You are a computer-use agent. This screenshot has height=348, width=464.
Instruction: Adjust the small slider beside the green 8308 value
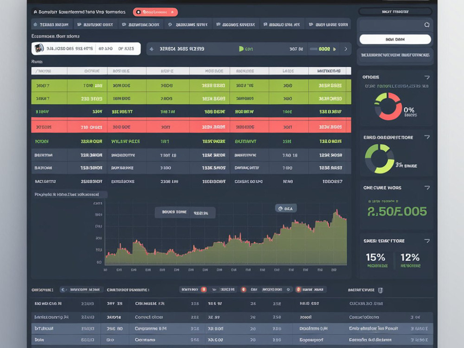pyautogui.click(x=313, y=49)
